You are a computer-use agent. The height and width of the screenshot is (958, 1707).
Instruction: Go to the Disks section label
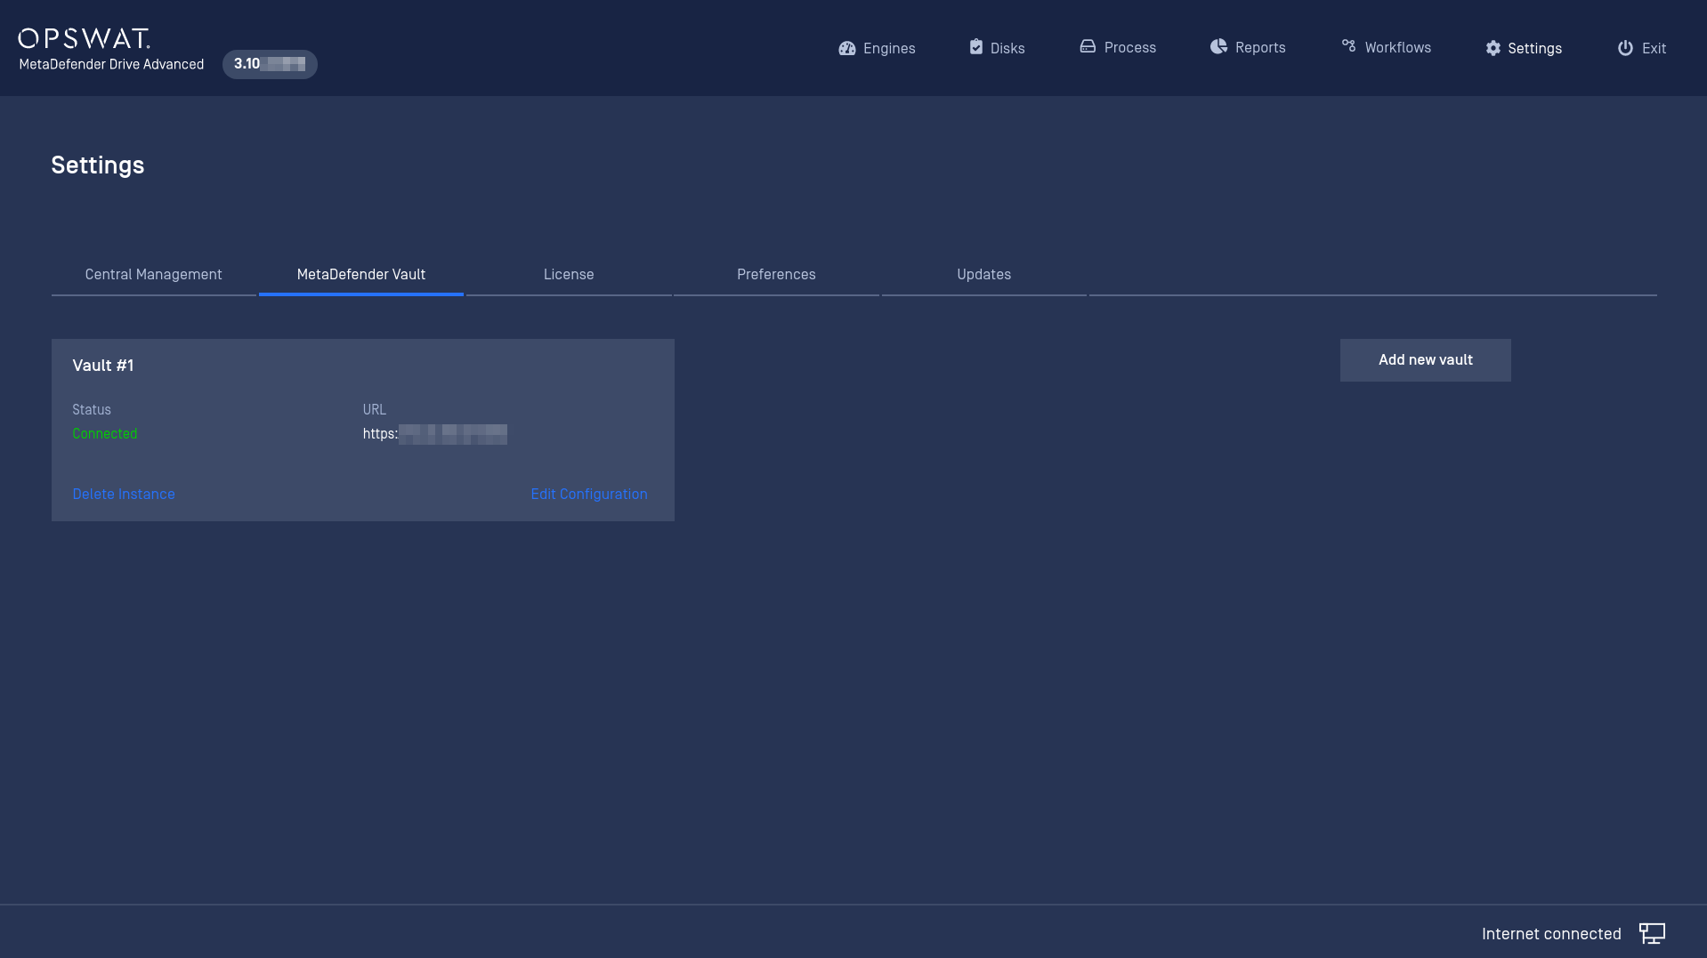coord(1007,48)
